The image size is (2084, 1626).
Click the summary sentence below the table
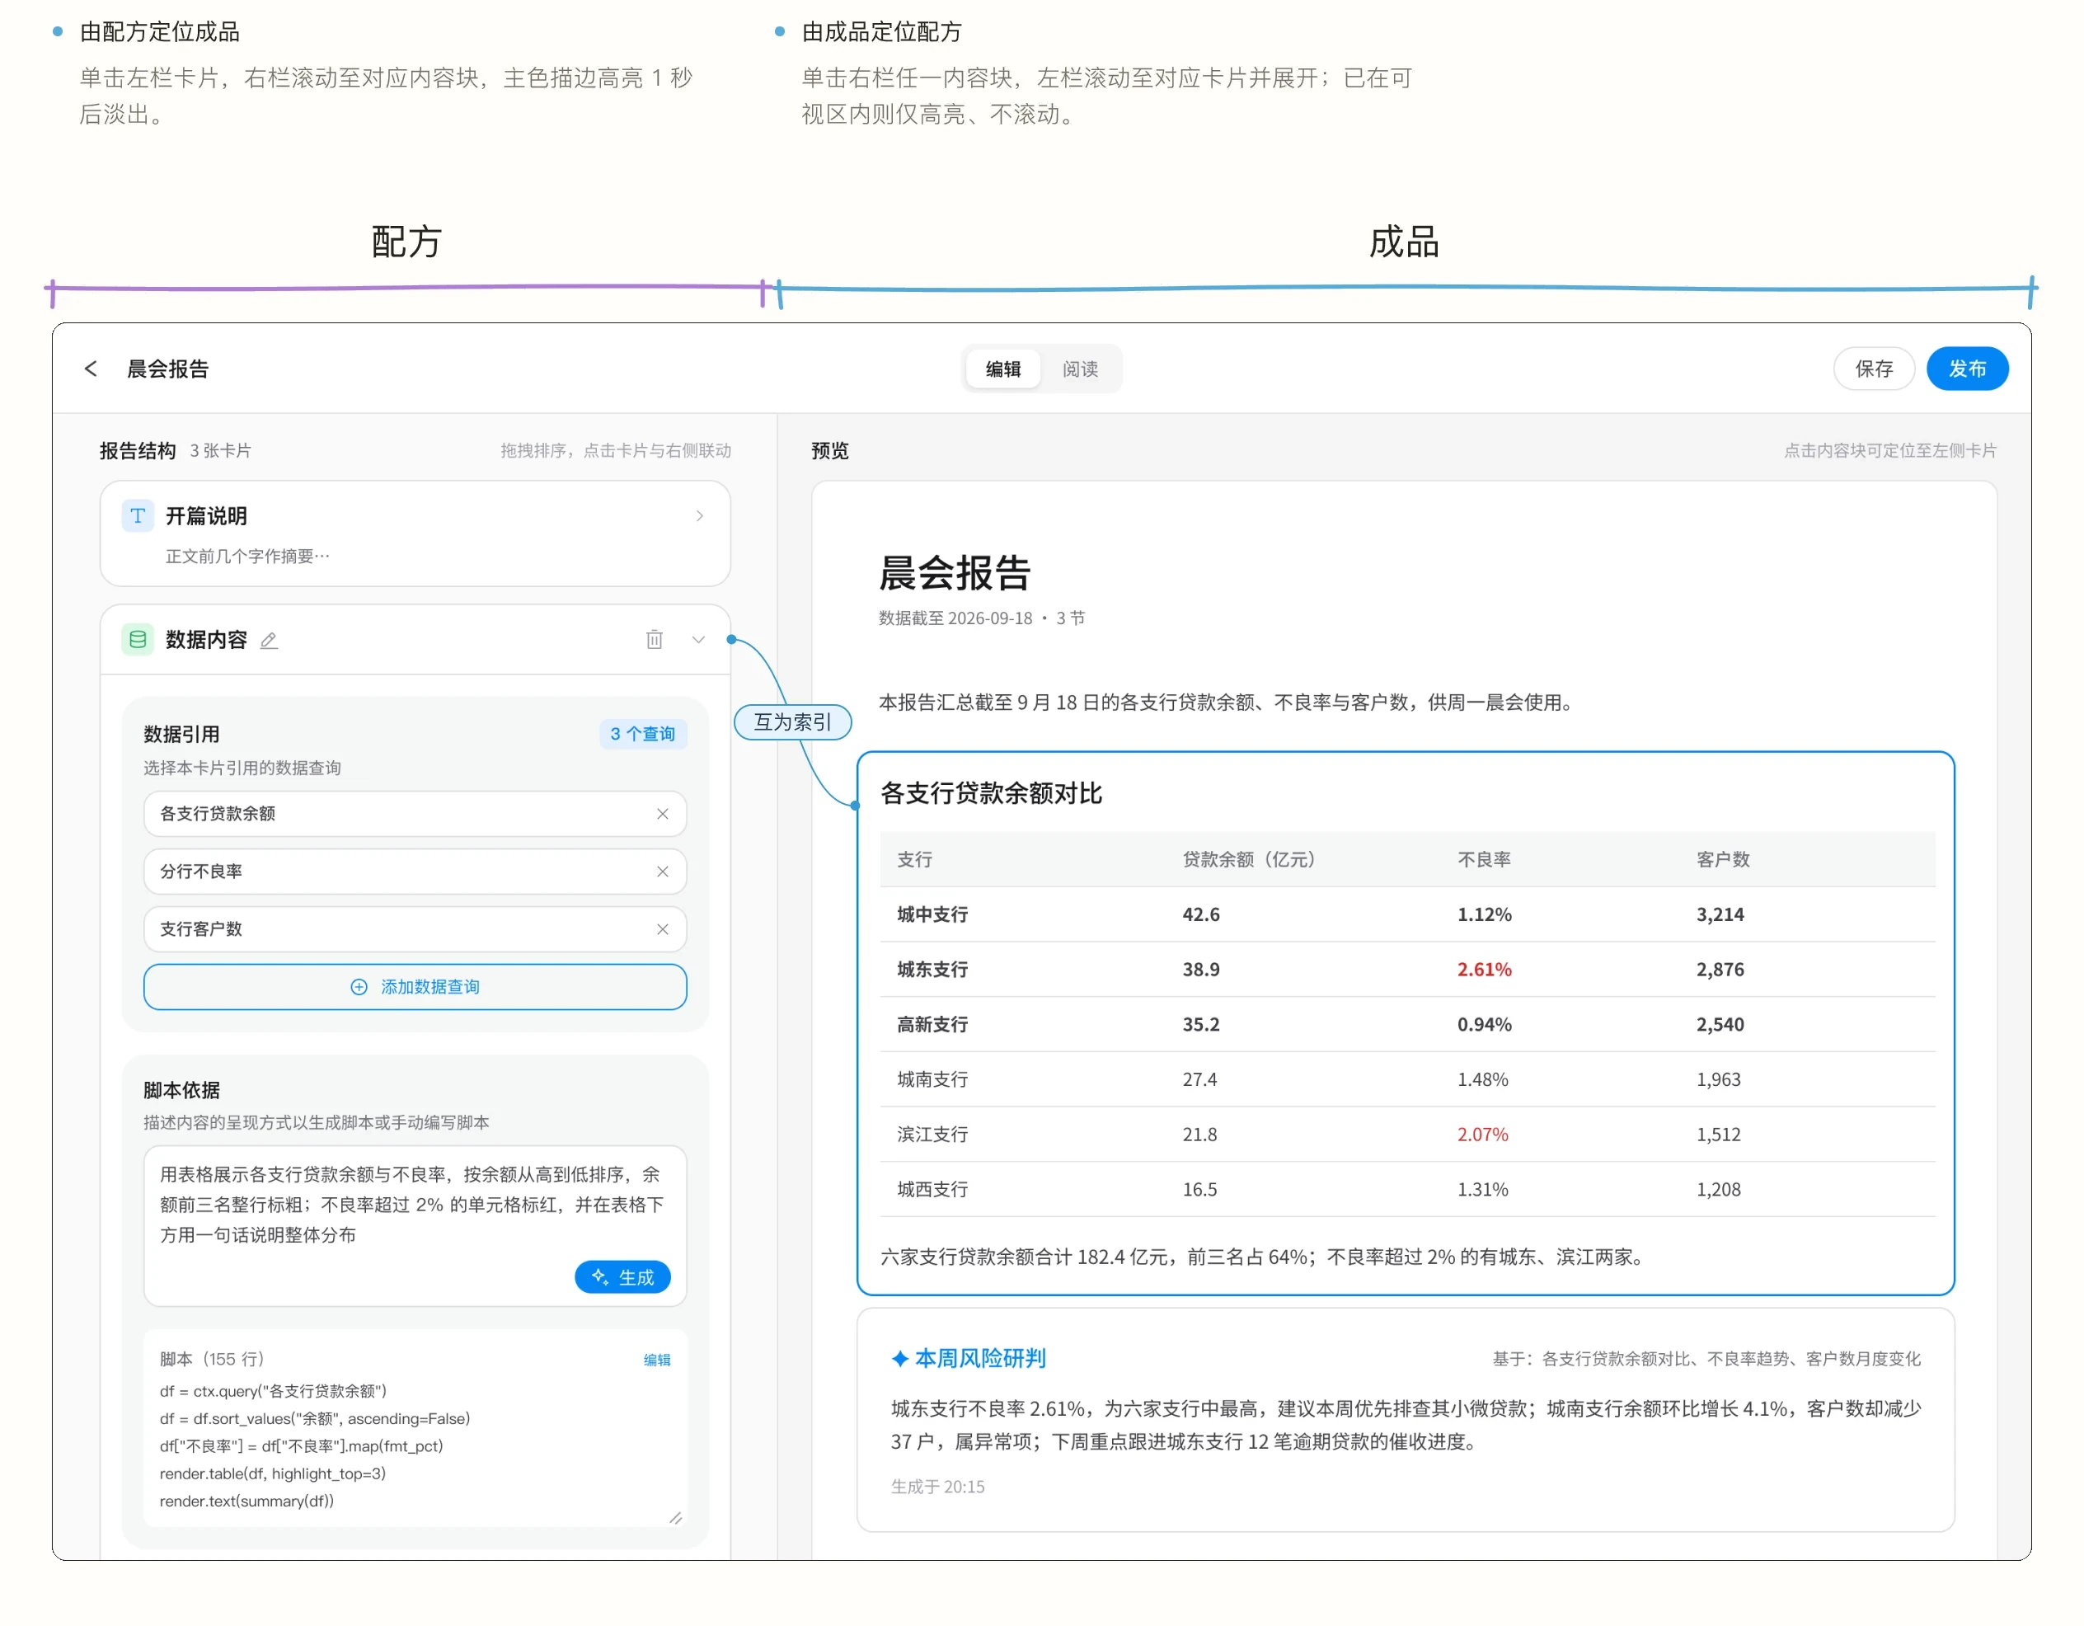1264,1257
